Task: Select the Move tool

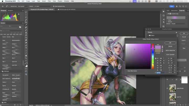Action: (26, 12)
